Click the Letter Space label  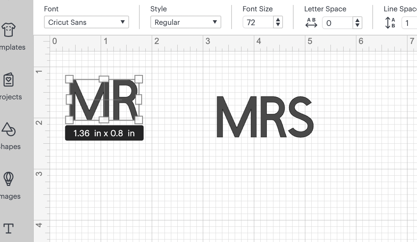point(325,9)
